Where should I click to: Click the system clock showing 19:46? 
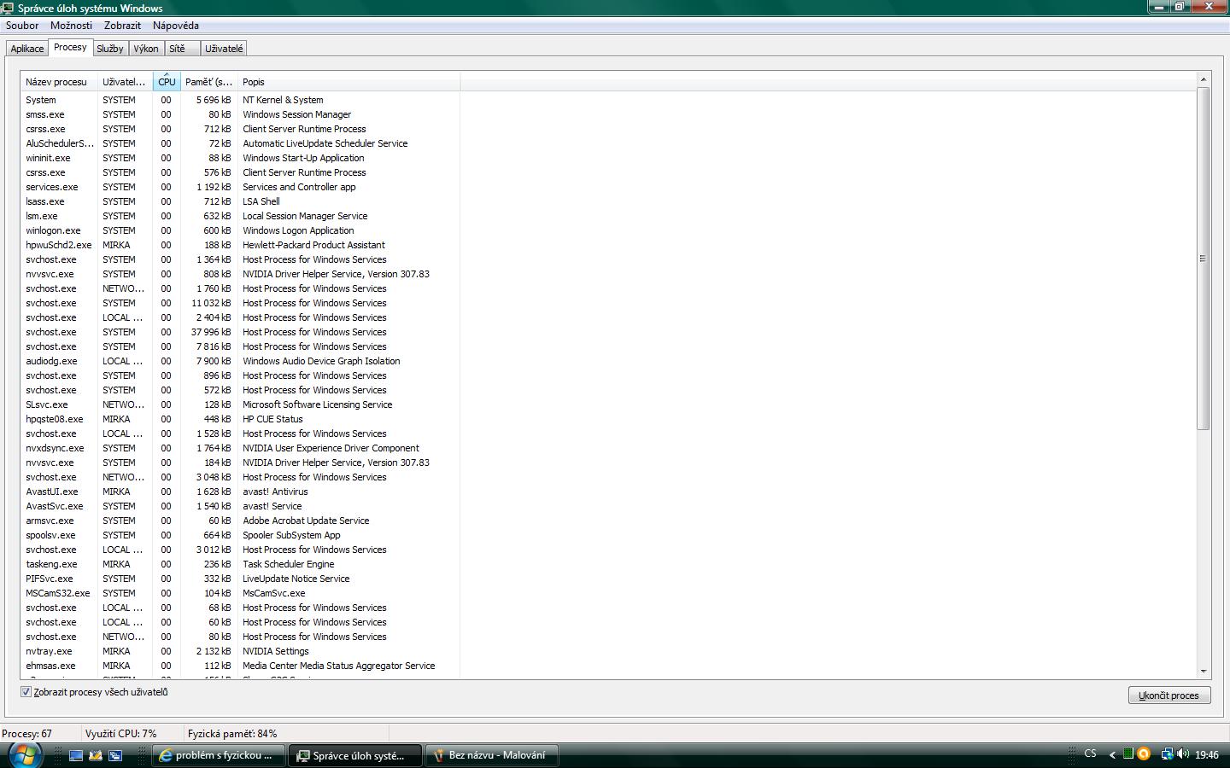(x=1207, y=754)
